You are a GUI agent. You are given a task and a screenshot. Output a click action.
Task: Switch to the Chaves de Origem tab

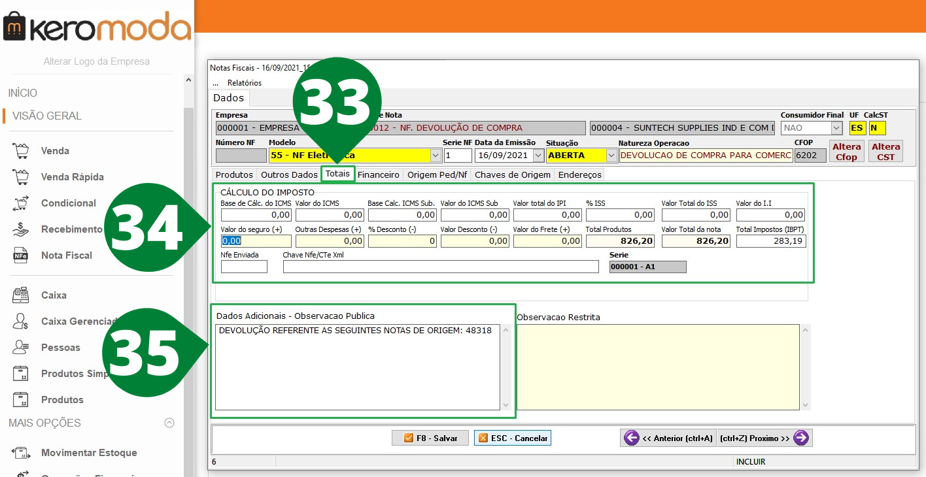513,174
